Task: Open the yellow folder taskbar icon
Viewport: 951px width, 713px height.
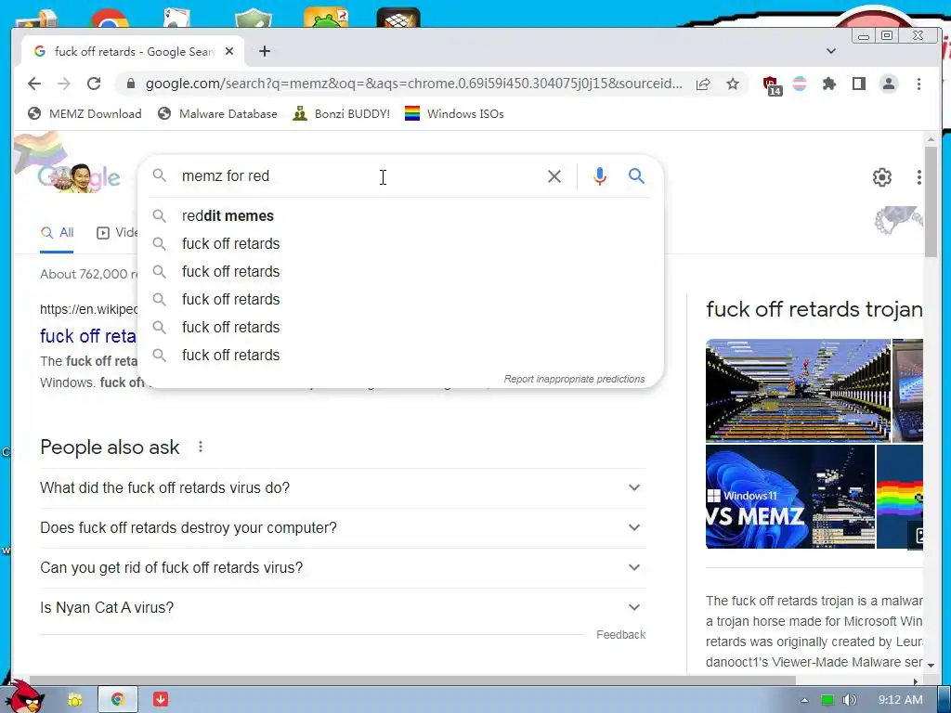Action: tap(74, 700)
